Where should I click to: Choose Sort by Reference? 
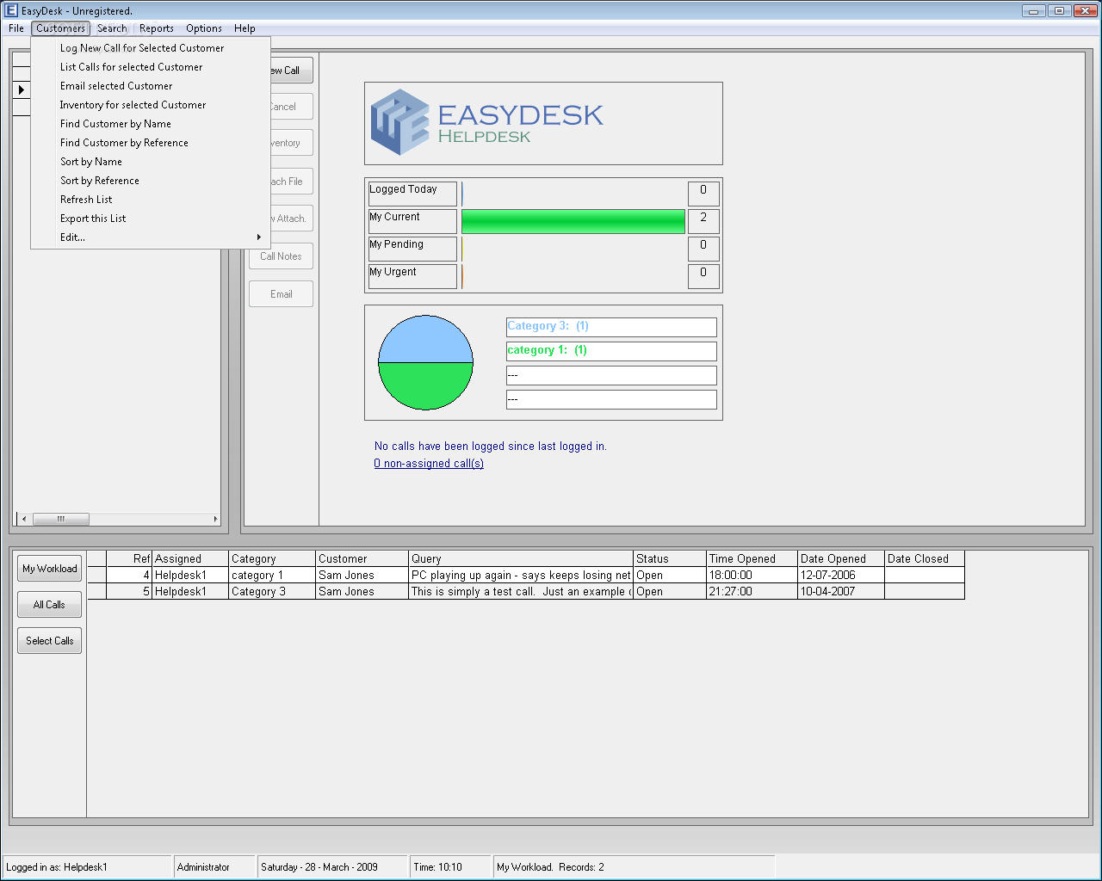click(151, 181)
